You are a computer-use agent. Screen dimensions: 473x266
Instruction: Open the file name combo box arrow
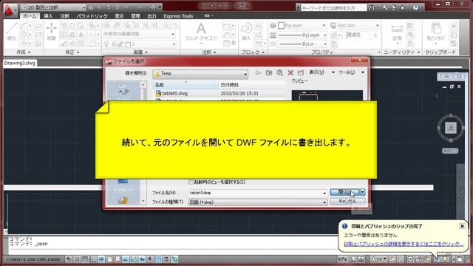click(x=324, y=193)
